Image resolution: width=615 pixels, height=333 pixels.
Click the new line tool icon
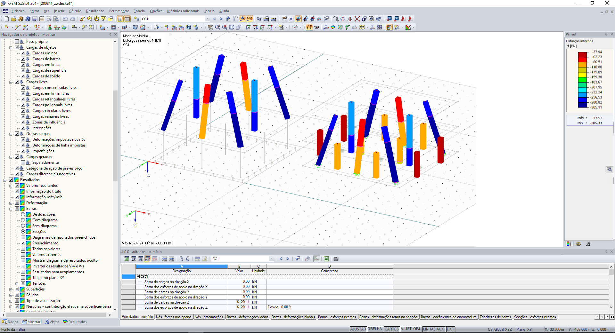point(18,27)
